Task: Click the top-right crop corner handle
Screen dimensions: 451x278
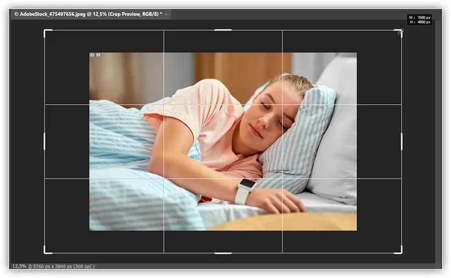Action: [x=399, y=33]
